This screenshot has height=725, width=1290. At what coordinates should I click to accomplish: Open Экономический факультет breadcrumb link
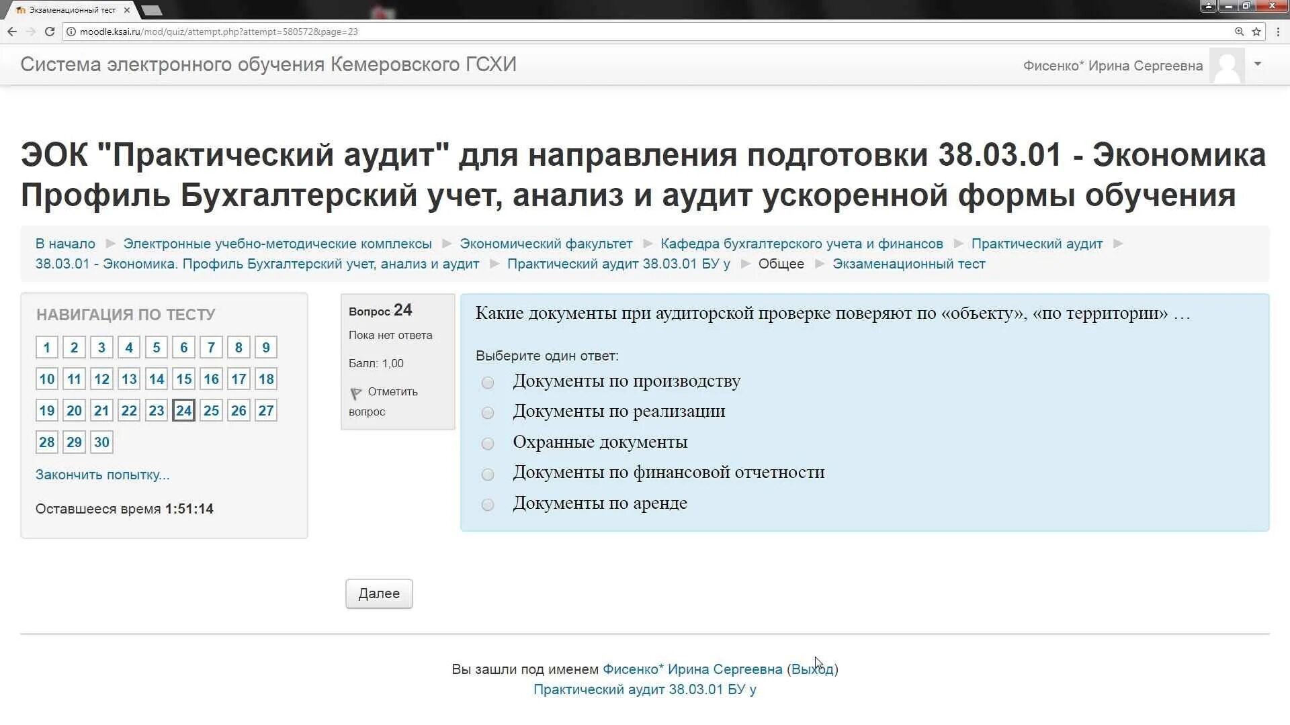[x=546, y=244]
